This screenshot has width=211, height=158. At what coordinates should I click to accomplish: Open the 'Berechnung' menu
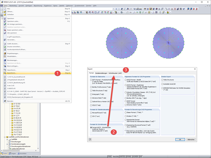point(38,6)
